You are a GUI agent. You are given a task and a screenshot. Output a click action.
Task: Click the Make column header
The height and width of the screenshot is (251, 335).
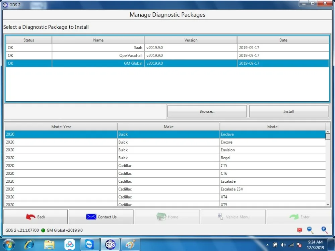169,127
